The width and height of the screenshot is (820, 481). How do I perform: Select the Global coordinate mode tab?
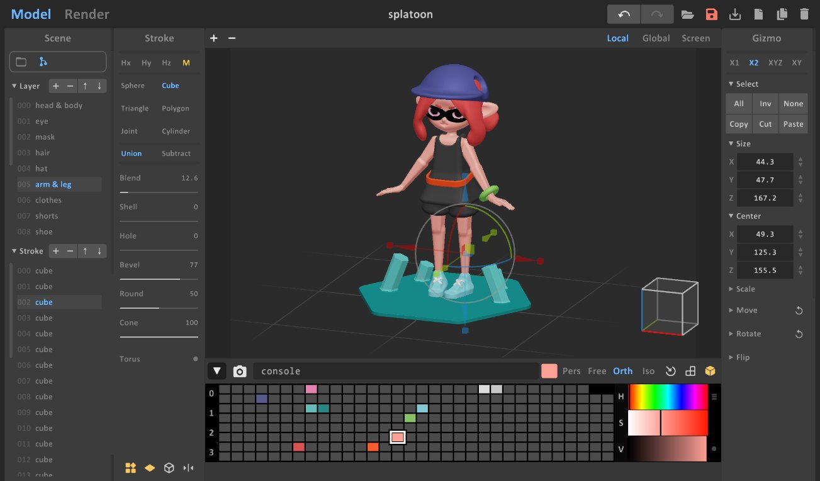tap(656, 38)
